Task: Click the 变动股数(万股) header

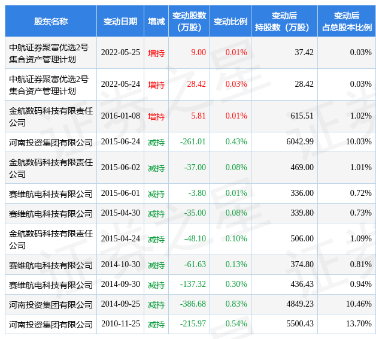Action: 189,22
